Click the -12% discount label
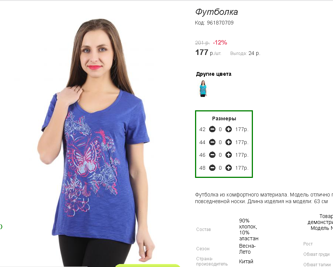333x267 pixels. point(220,43)
